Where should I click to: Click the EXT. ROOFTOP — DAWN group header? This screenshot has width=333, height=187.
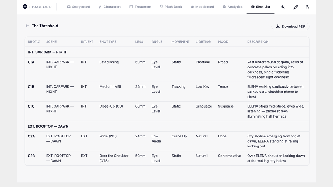point(48,126)
